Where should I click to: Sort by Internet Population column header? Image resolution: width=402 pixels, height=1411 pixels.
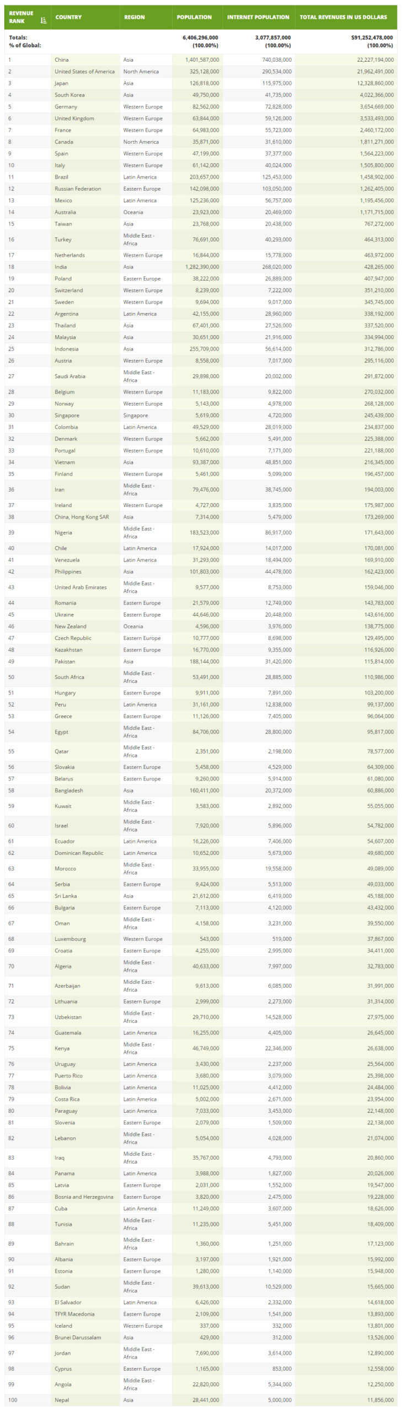pos(258,17)
